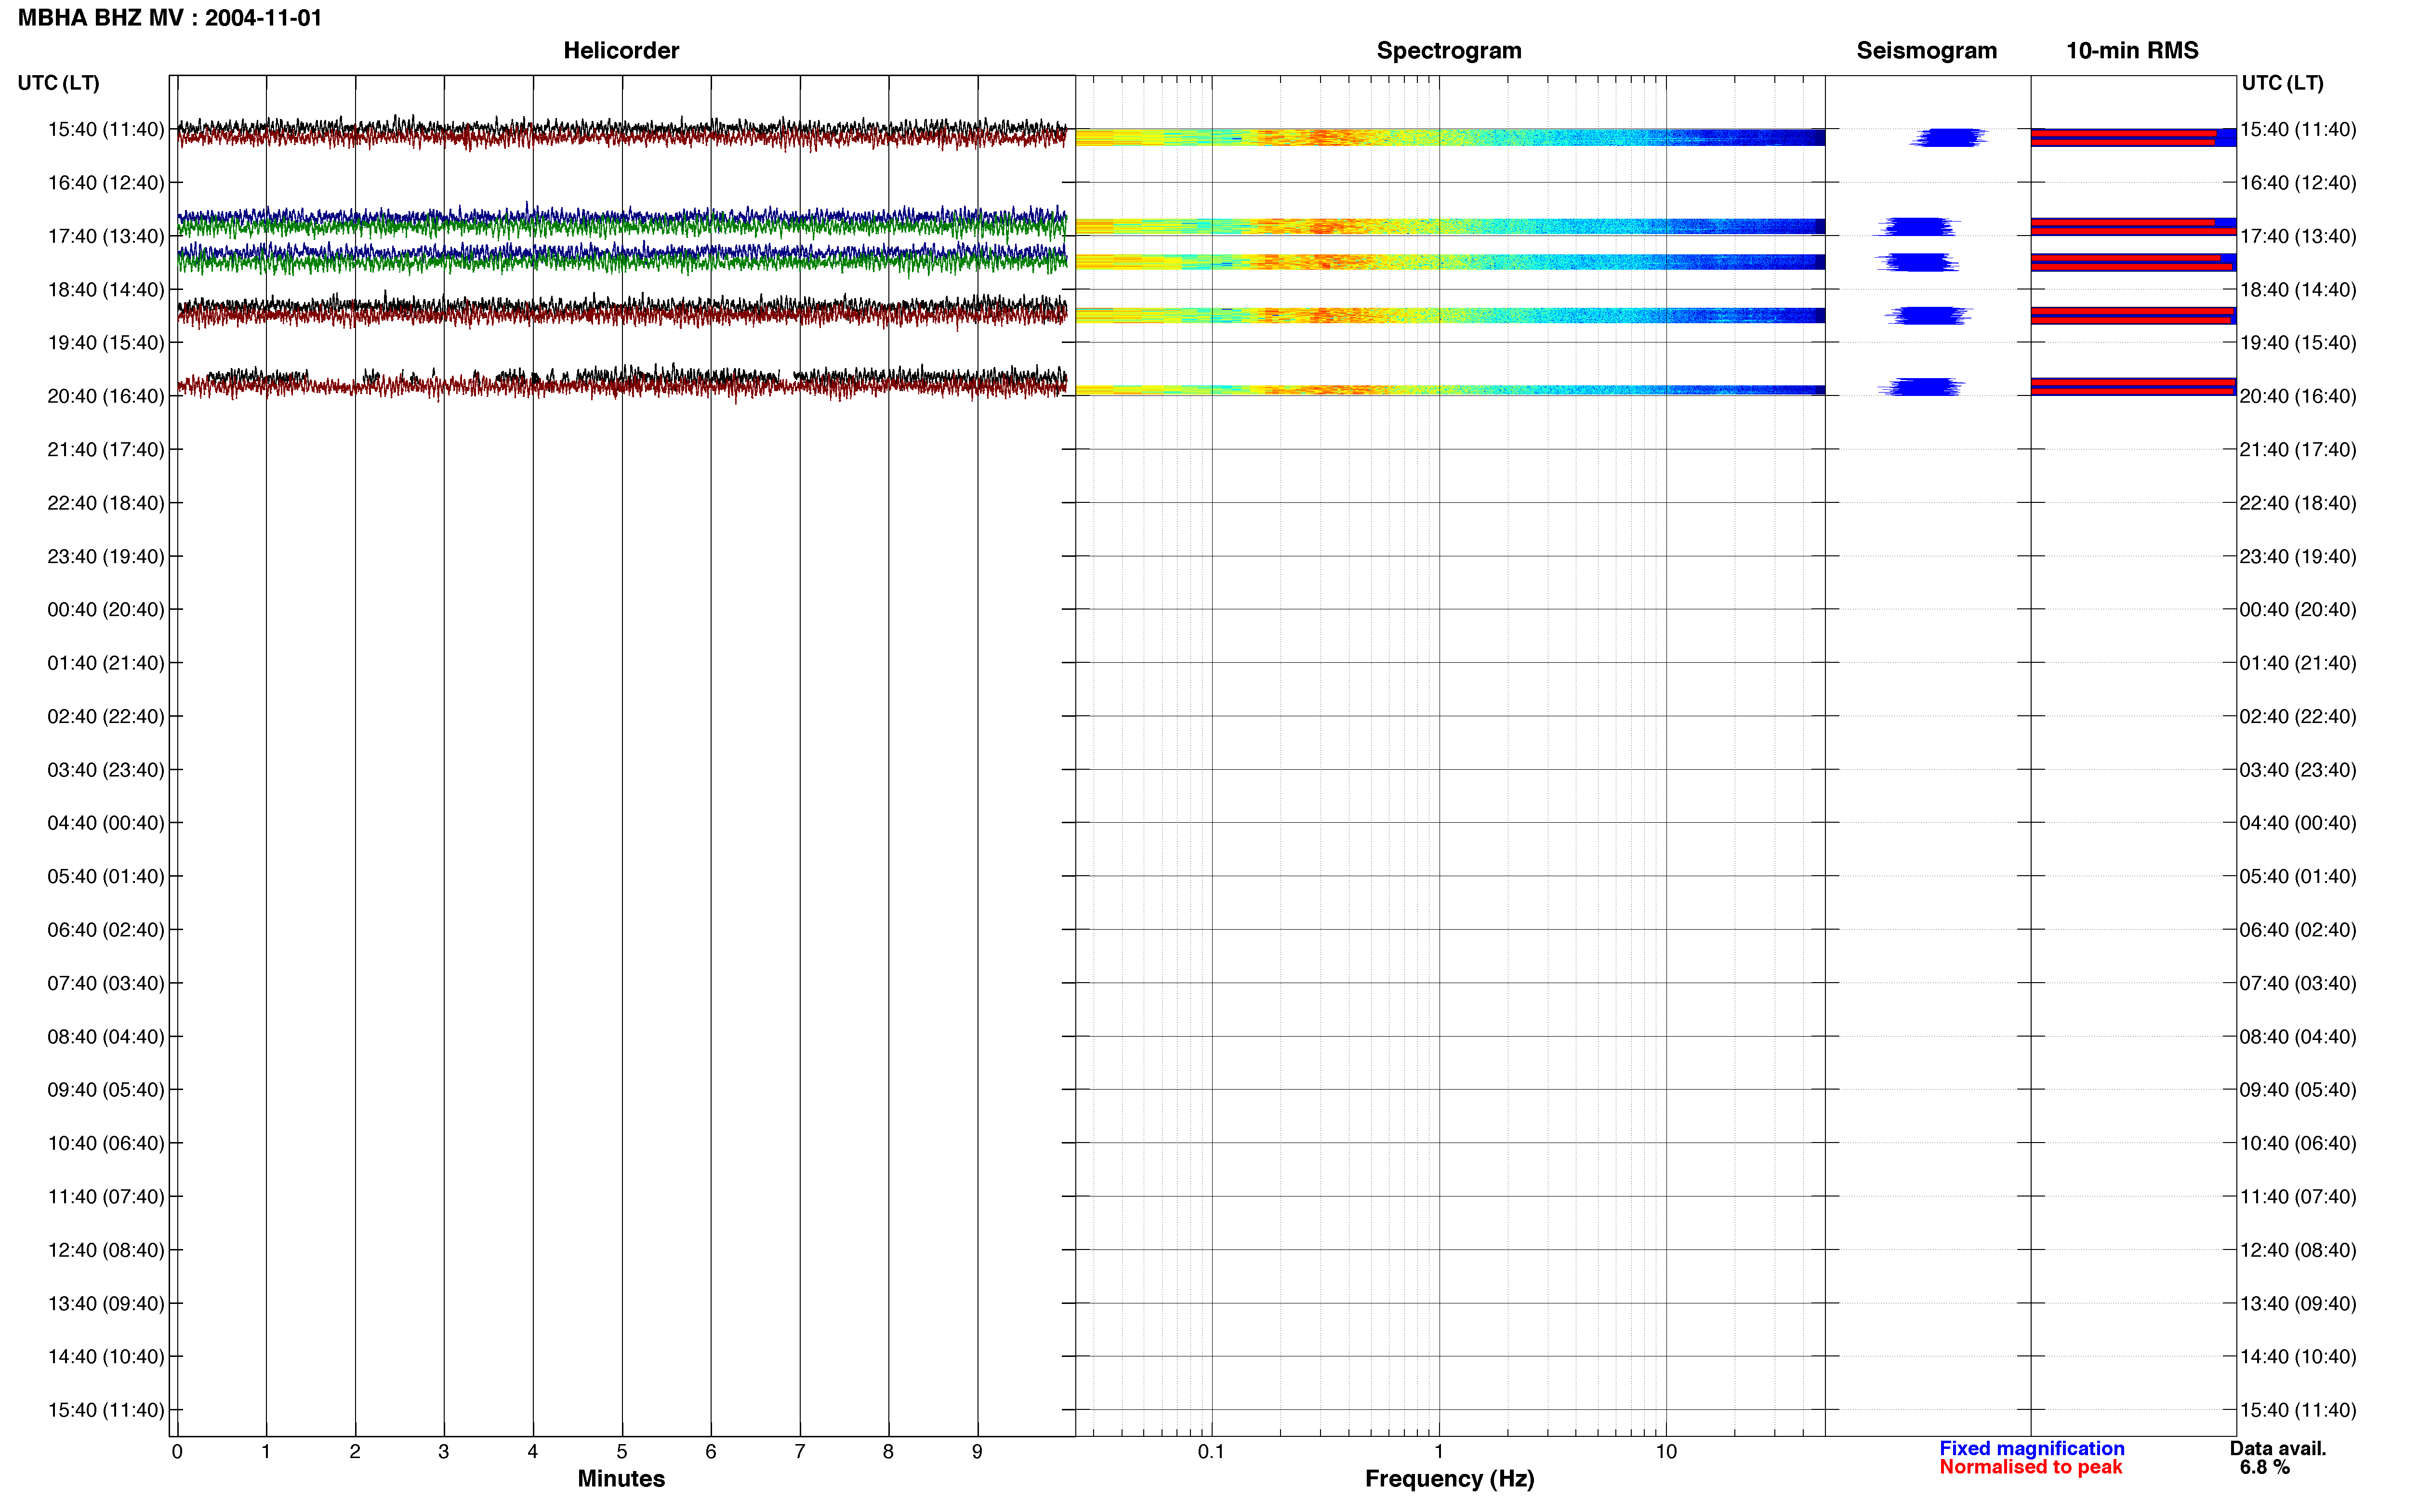Click the frequency tick label 0.1

[x=1211, y=1452]
